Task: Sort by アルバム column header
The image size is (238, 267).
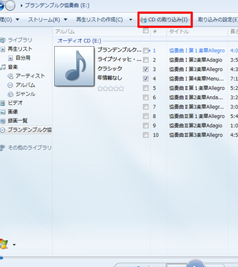Action: [65, 31]
